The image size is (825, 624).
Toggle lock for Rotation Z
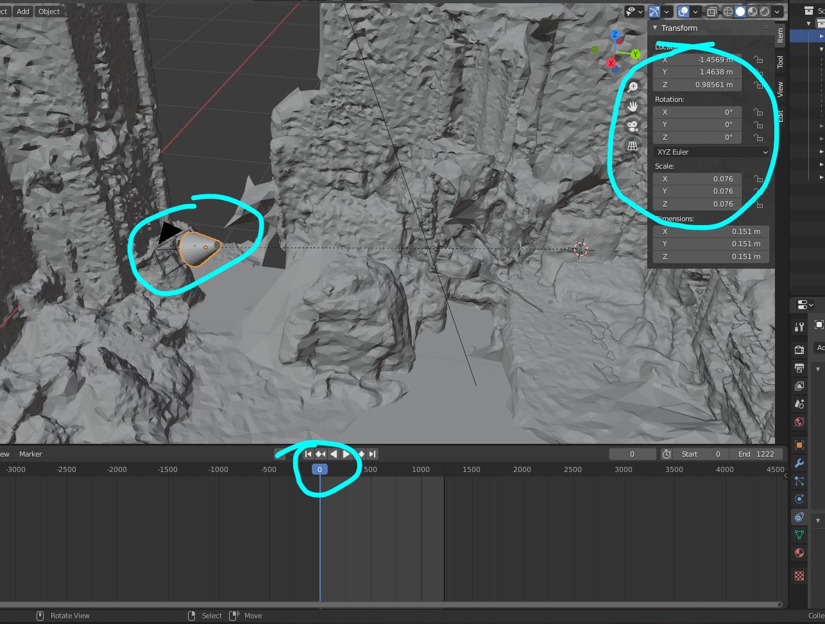pyautogui.click(x=758, y=137)
